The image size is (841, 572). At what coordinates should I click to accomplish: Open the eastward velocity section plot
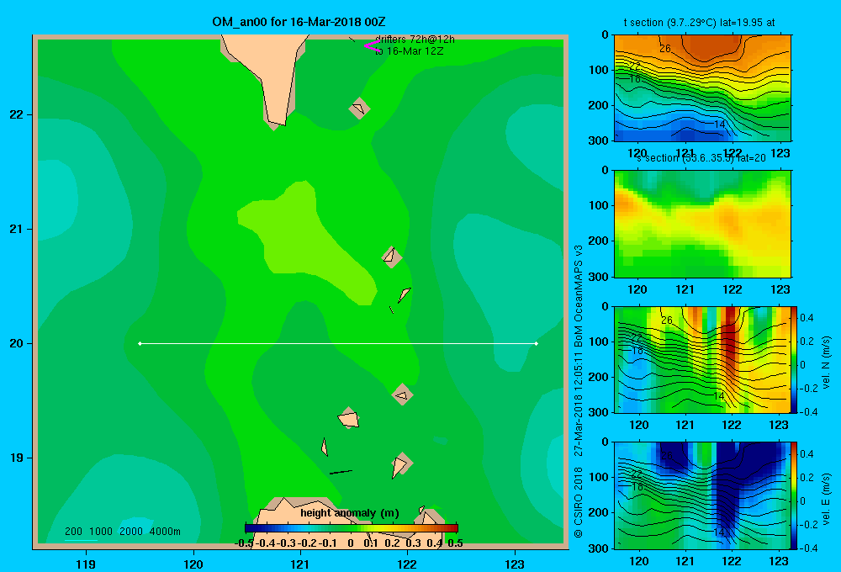pyautogui.click(x=702, y=495)
